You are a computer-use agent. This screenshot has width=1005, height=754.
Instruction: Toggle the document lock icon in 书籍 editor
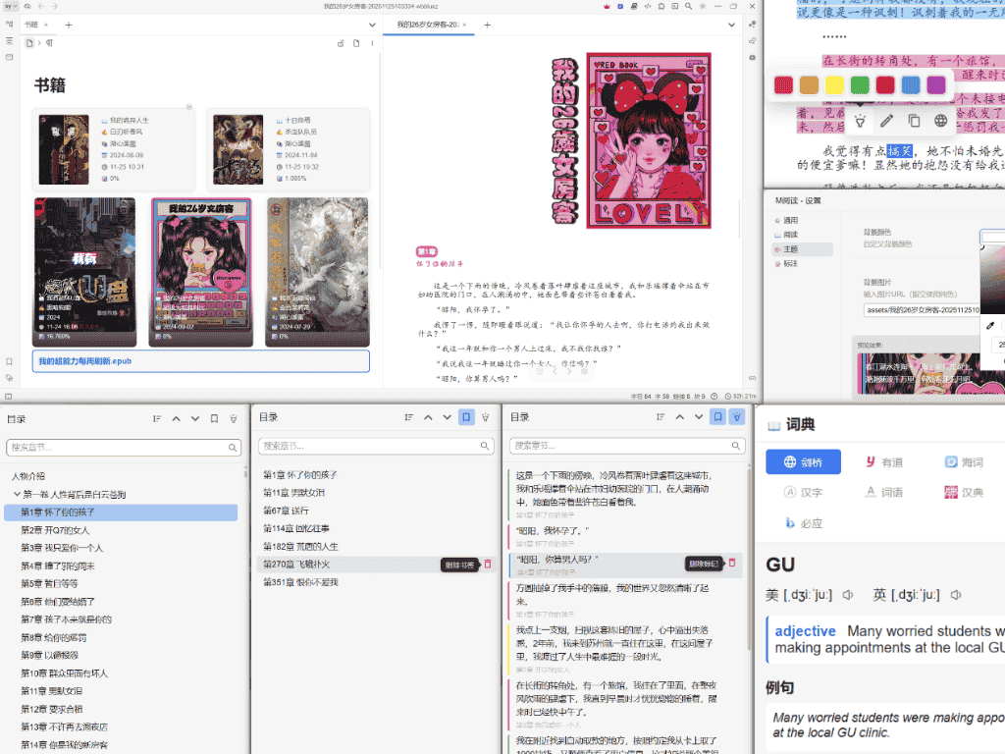pyautogui.click(x=341, y=43)
